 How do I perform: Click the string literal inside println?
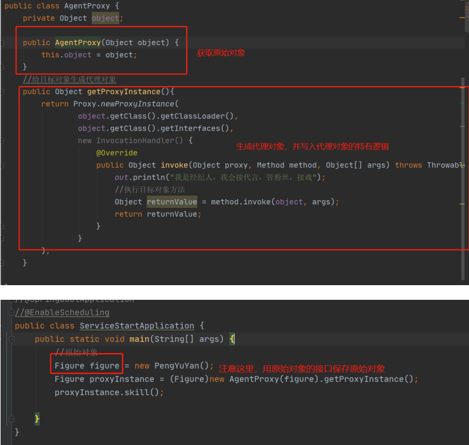pos(243,177)
